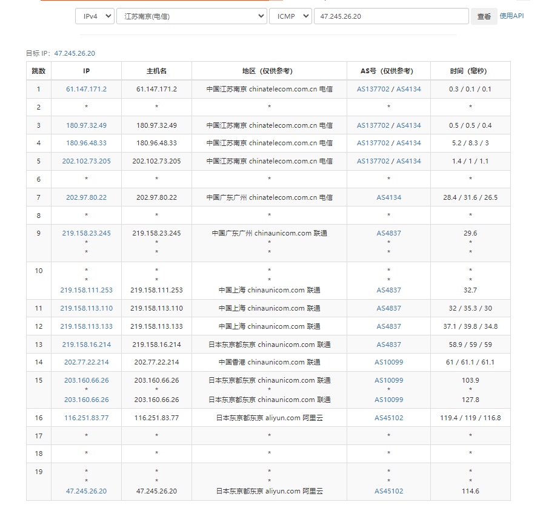The height and width of the screenshot is (508, 543).
Task: Click AS137702 link in hop 1 row
Action: [x=373, y=89]
